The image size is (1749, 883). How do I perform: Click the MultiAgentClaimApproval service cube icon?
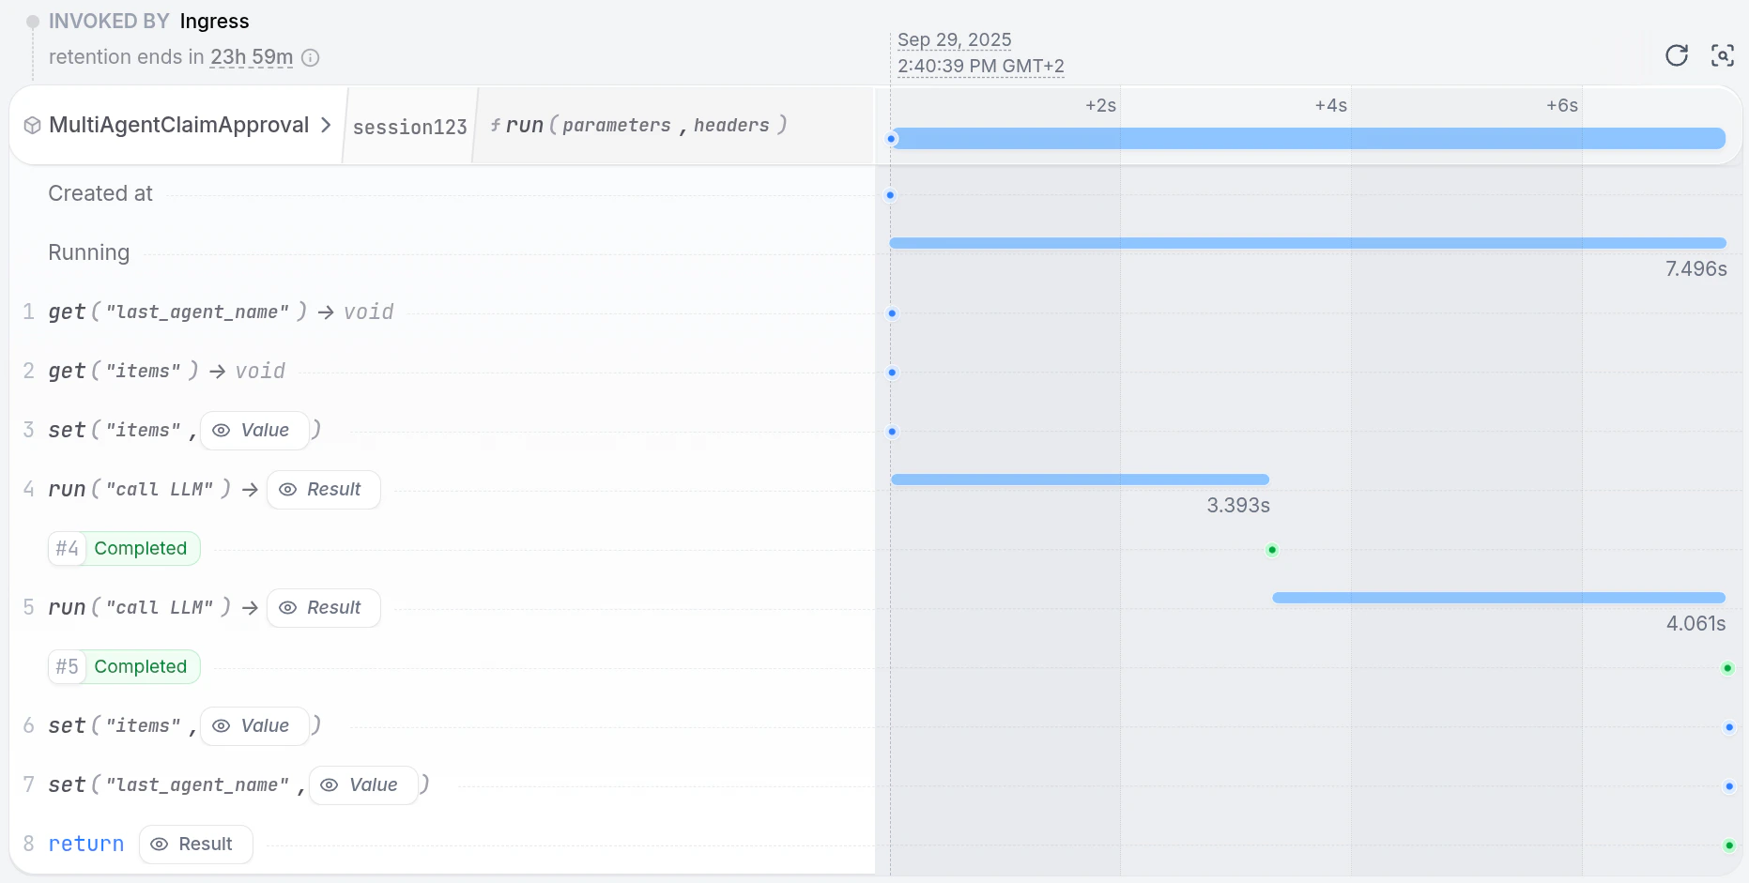(x=32, y=126)
